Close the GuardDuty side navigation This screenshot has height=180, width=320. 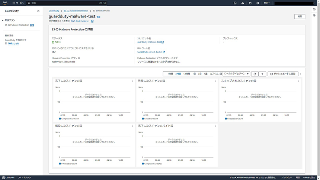38,11
